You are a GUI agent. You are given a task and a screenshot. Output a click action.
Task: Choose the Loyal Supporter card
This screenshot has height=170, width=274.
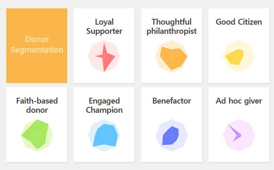pyautogui.click(x=104, y=46)
